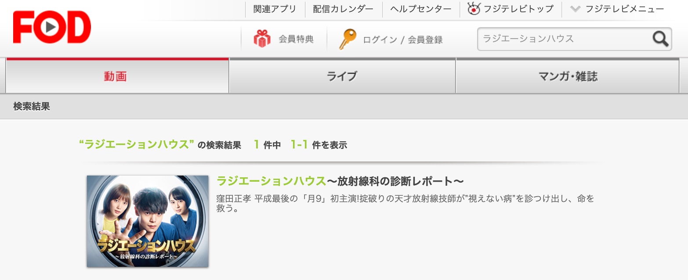The height and width of the screenshot is (280, 688).
Task: Expand the フジテレビメニュー chevron
Action: pyautogui.click(x=575, y=9)
